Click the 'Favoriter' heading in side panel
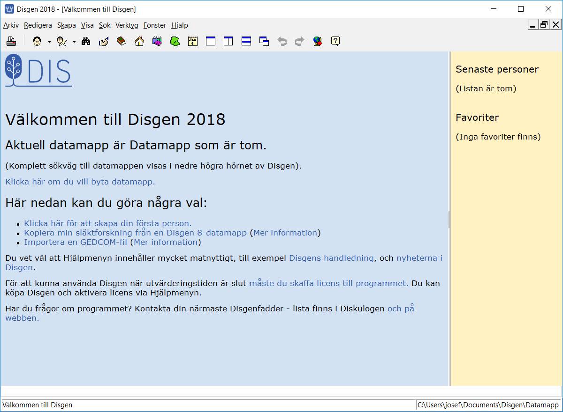 (477, 118)
